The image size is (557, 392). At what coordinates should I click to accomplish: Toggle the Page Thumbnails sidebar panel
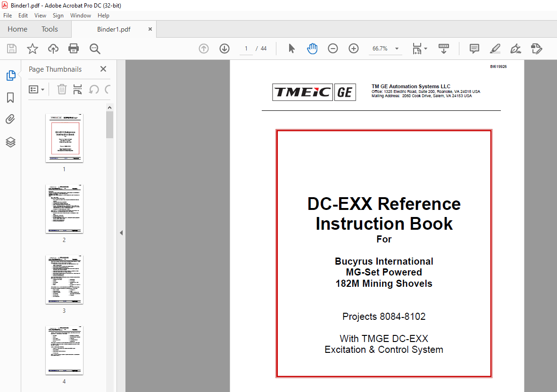[10, 75]
